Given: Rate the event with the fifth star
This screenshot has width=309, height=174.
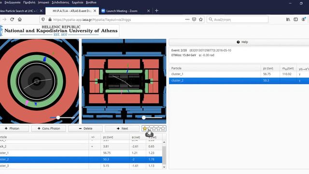Looking at the screenshot, I should [163, 129].
